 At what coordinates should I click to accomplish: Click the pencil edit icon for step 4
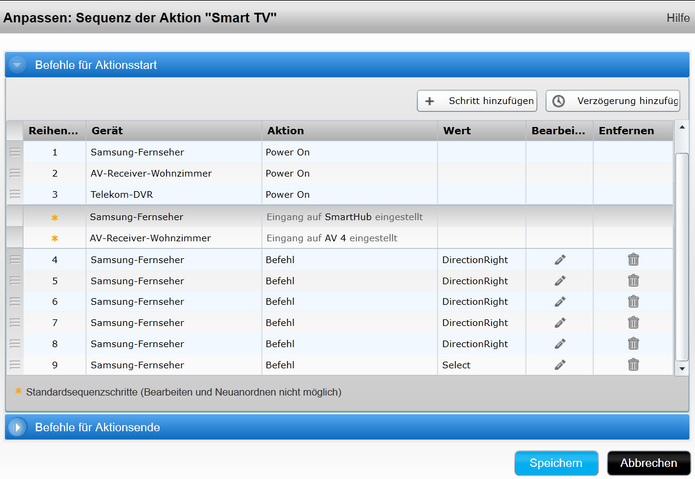[560, 260]
